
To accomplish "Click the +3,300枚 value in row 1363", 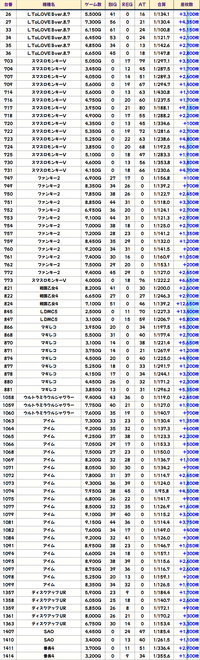I will (189, 624).
